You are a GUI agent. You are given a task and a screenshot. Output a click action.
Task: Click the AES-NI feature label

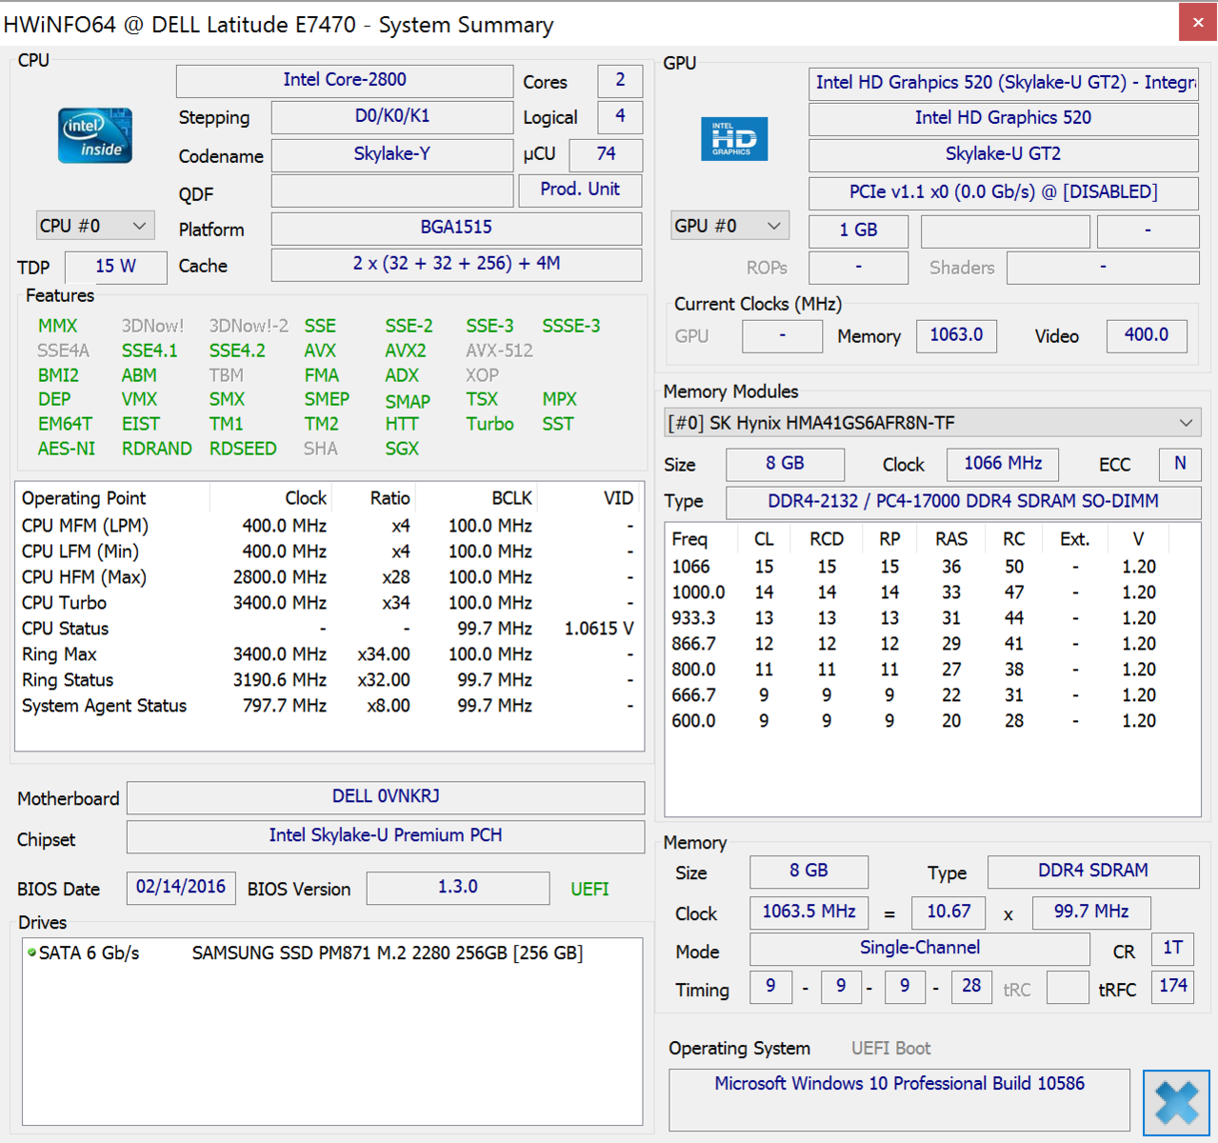pyautogui.click(x=67, y=449)
